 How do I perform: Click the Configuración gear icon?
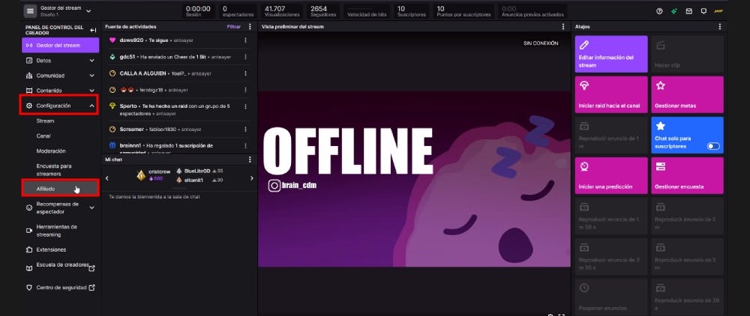28,106
